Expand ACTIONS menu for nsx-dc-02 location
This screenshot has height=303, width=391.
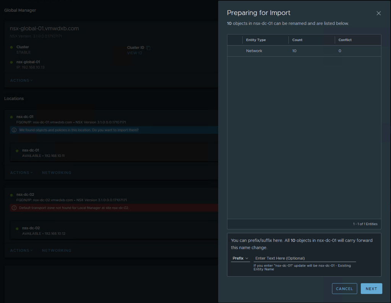click(21, 250)
